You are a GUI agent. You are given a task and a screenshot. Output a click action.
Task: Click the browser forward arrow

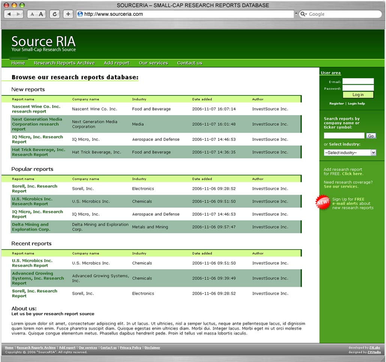(18, 14)
